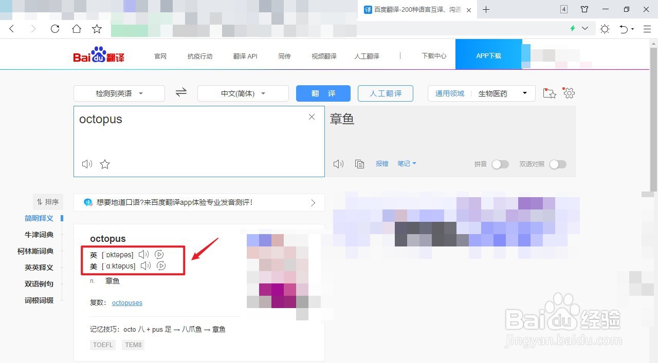This screenshot has width=658, height=363.
Task: Close the Baidu Translate tab
Action: [x=469, y=10]
